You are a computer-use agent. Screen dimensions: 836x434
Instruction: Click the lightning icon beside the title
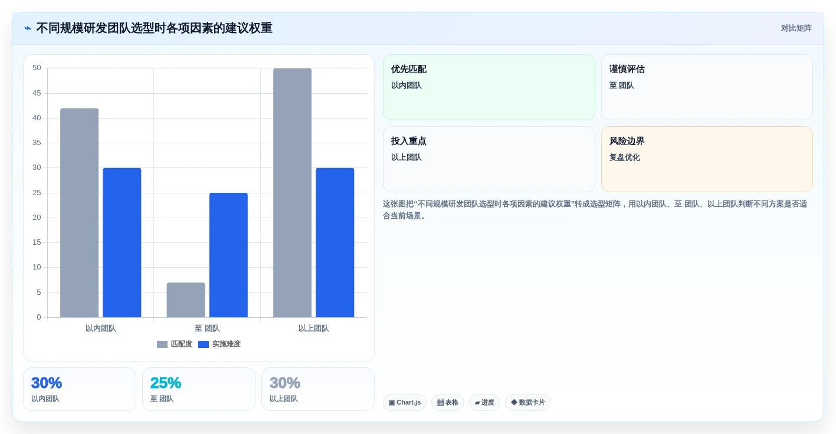28,28
